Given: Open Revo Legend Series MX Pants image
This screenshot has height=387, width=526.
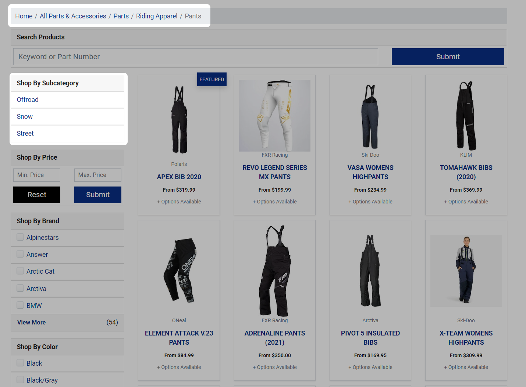Looking at the screenshot, I should click(275, 116).
